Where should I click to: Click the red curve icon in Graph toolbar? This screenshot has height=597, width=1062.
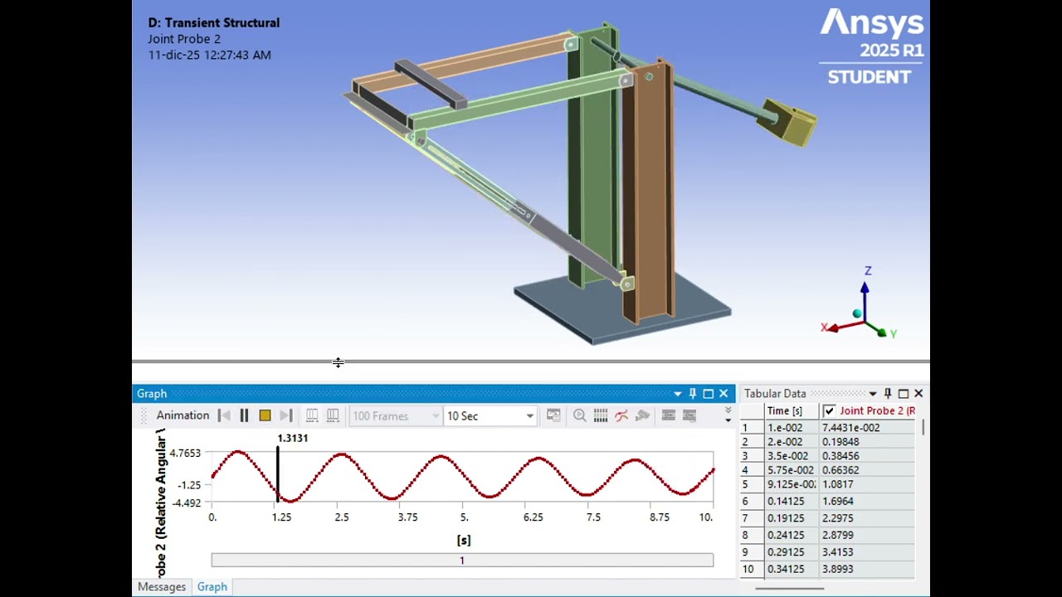pyautogui.click(x=621, y=415)
